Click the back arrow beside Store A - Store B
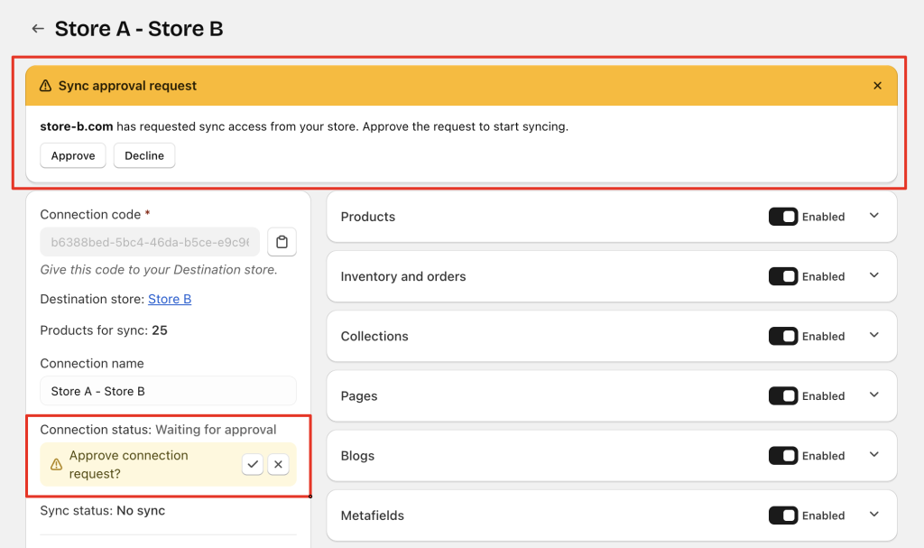 pyautogui.click(x=38, y=29)
